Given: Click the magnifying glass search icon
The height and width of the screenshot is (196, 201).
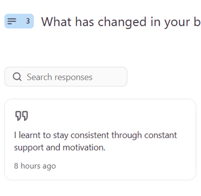Looking at the screenshot, I should 17,77.
